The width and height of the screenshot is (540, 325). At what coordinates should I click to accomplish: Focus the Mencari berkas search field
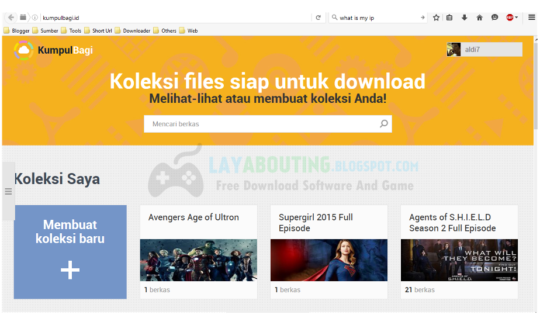point(268,124)
